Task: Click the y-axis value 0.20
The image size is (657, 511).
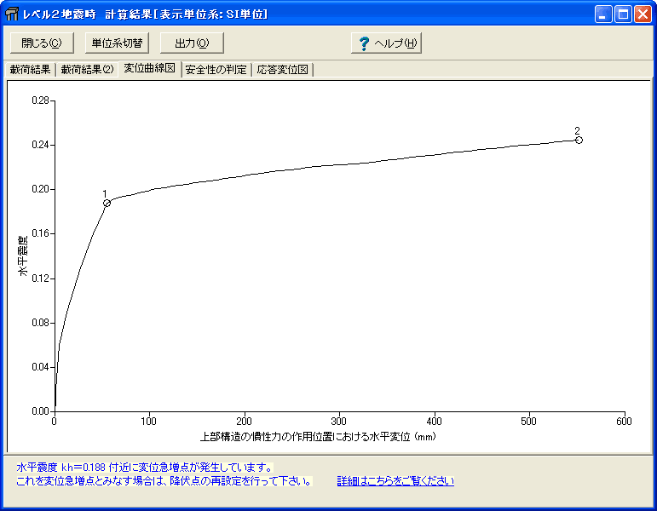Action: coord(40,189)
